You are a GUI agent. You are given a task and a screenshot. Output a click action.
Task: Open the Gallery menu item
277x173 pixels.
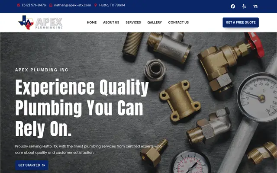[x=155, y=22]
